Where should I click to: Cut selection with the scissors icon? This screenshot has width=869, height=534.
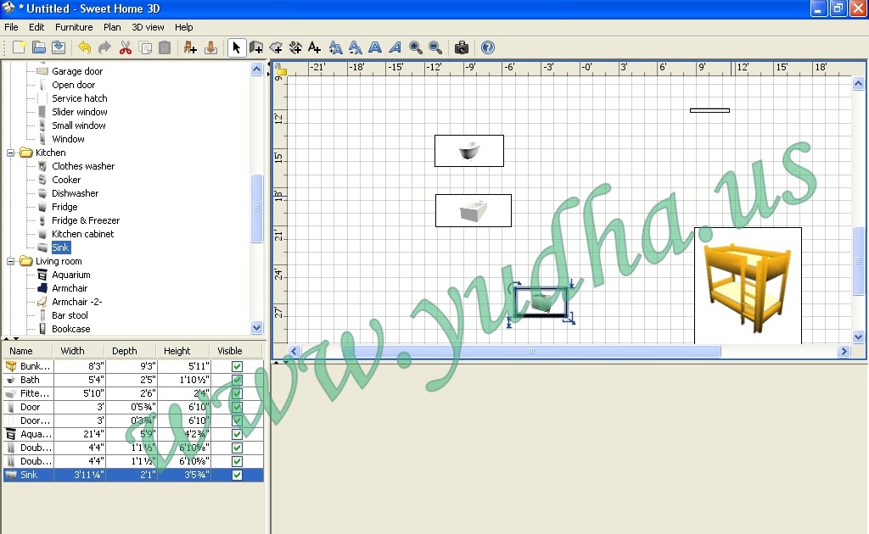(x=126, y=47)
